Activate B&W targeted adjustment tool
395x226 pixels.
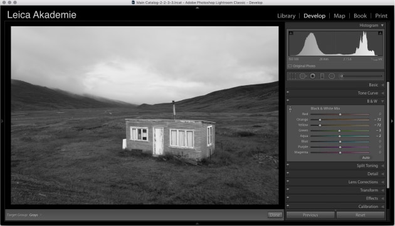point(290,109)
